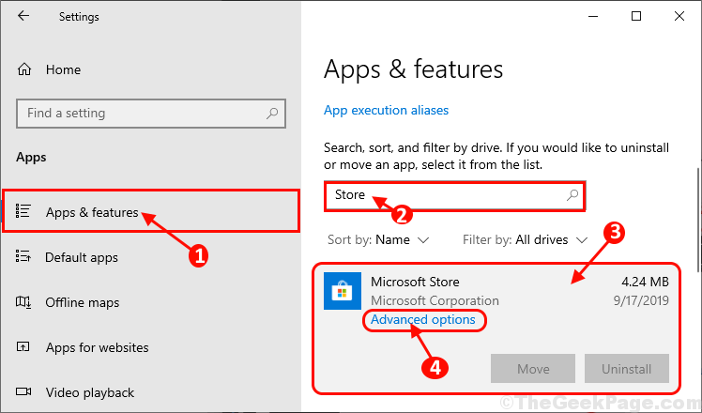This screenshot has height=413, width=702.
Task: Switch to Video playback section
Action: click(x=89, y=392)
